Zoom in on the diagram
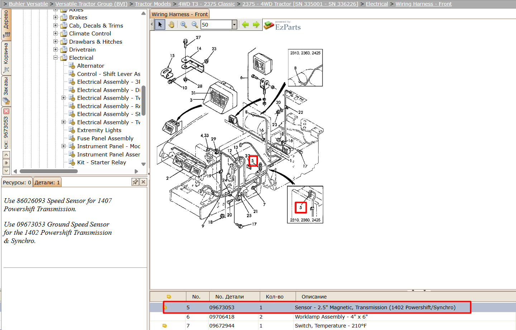 tap(183, 25)
